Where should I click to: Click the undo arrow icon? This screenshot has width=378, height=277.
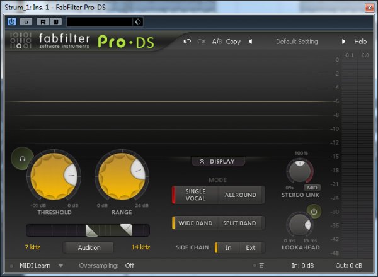[187, 42]
